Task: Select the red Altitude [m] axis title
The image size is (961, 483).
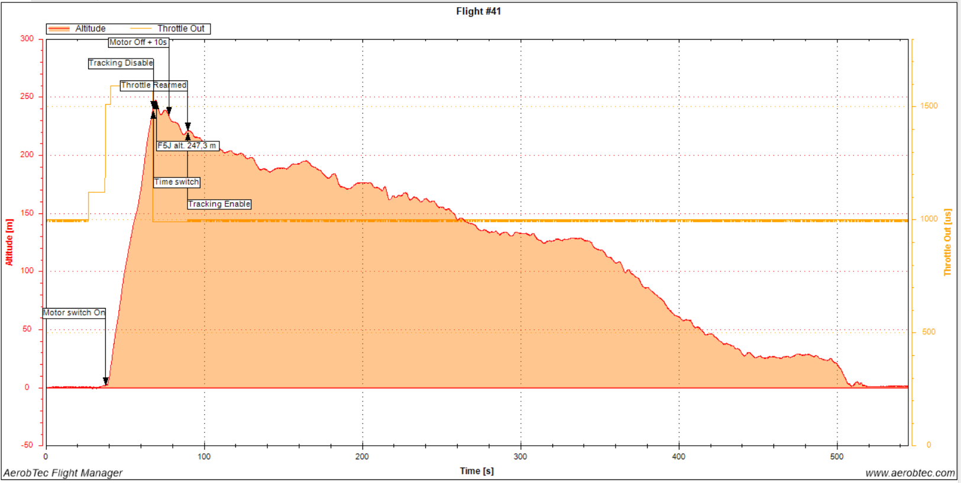Action: (x=9, y=242)
